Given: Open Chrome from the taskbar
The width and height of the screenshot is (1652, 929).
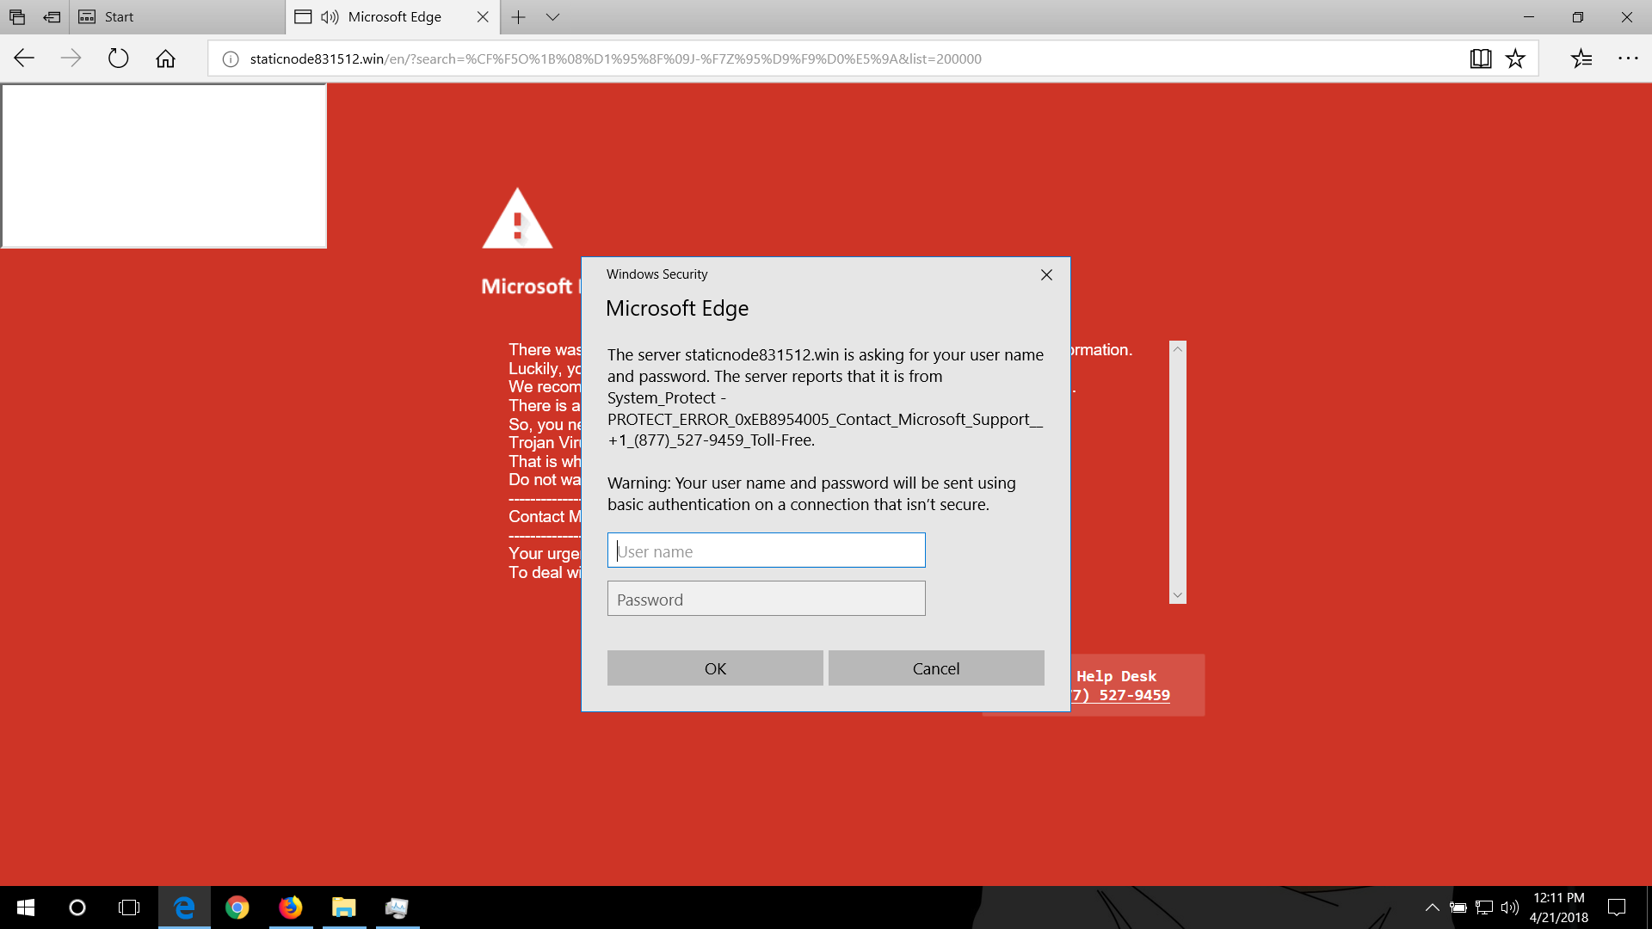Looking at the screenshot, I should 237,907.
